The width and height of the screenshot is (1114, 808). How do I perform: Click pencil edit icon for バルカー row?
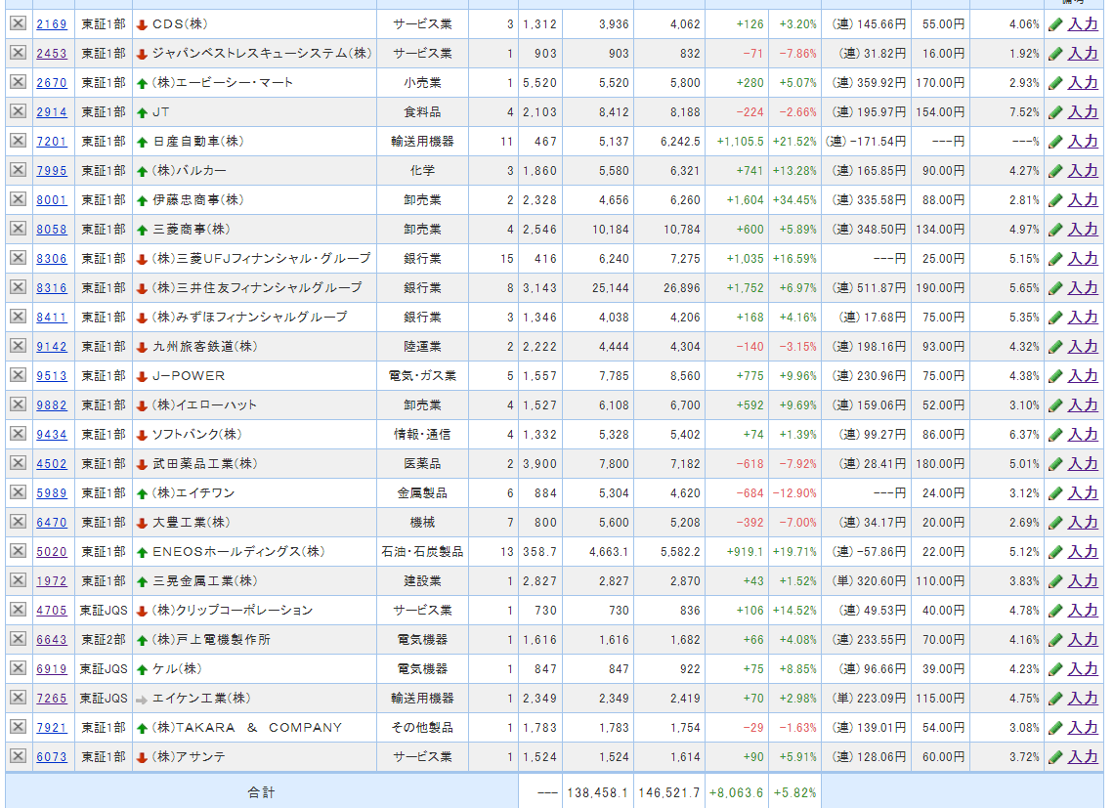tap(1055, 171)
